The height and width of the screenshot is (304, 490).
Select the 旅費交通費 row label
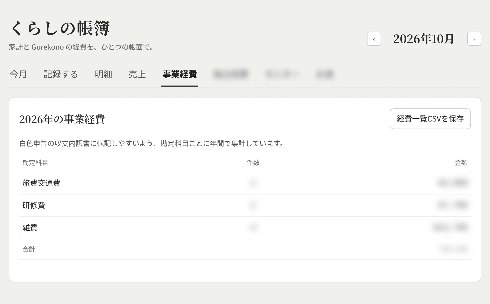[41, 183]
